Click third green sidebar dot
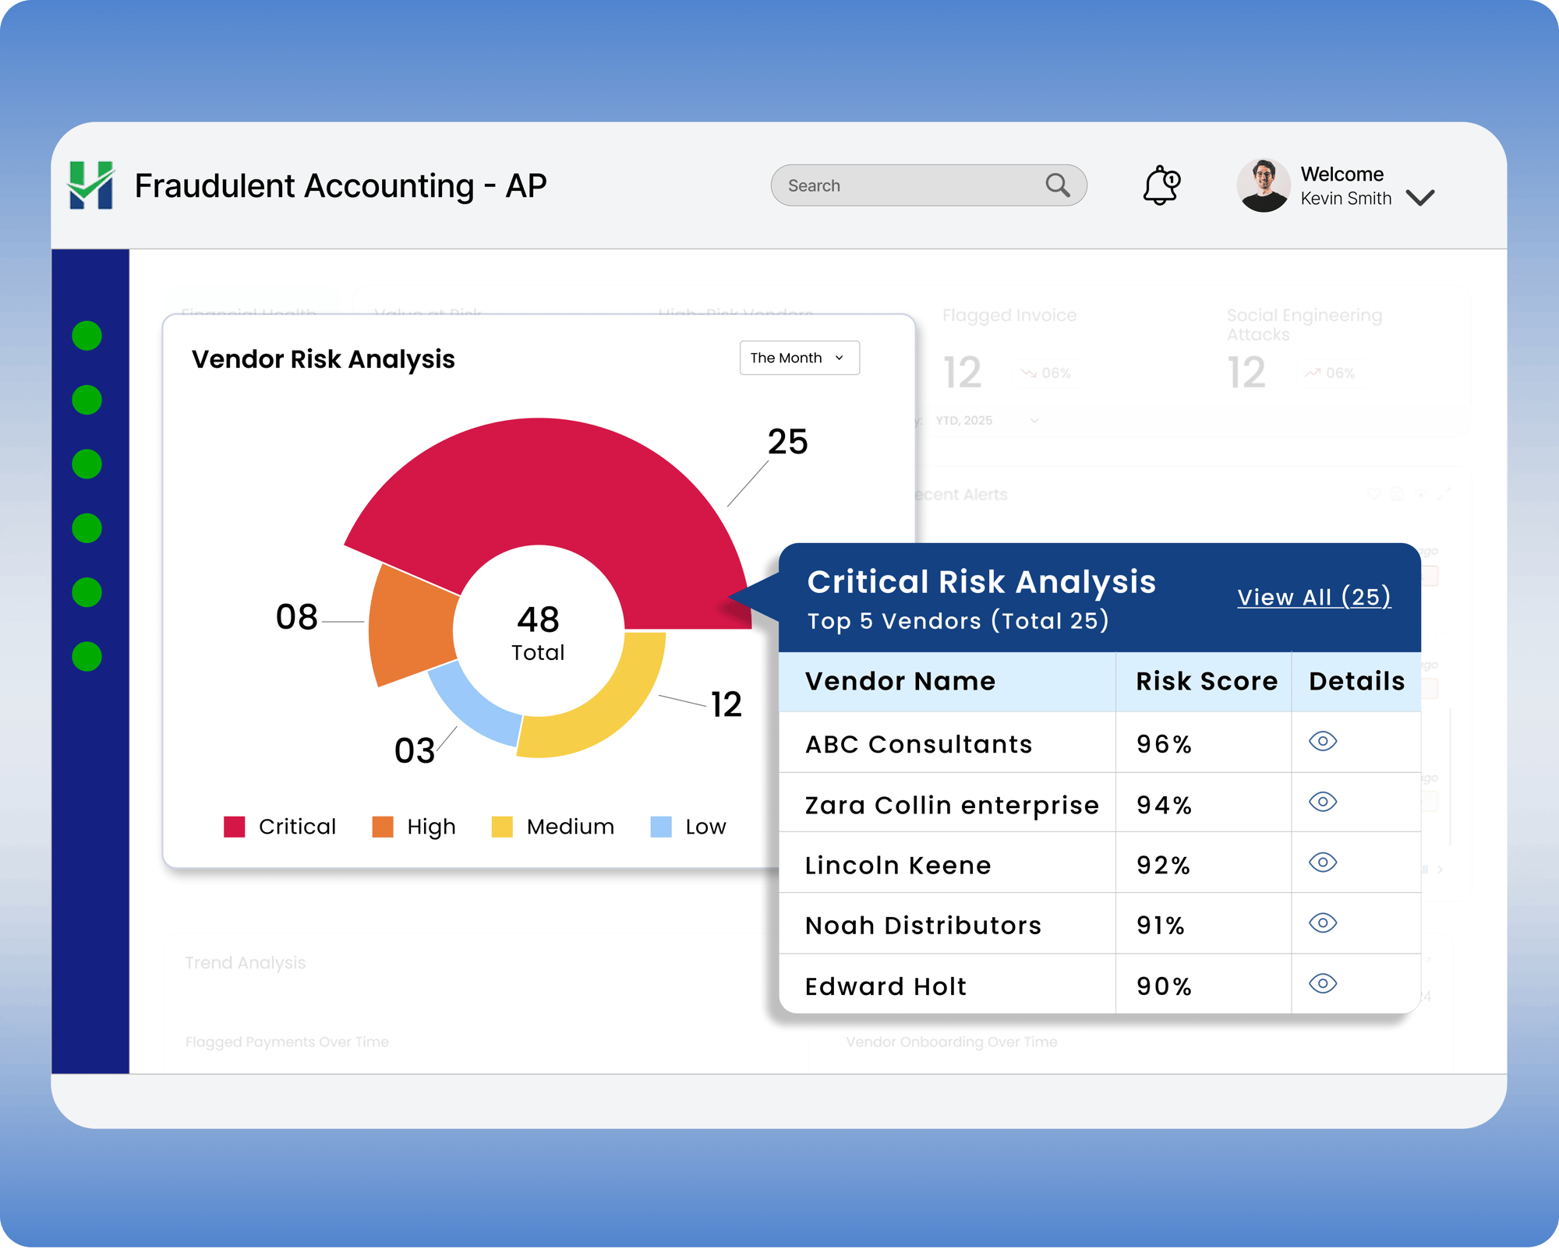Image resolution: width=1559 pixels, height=1249 pixels. click(87, 464)
